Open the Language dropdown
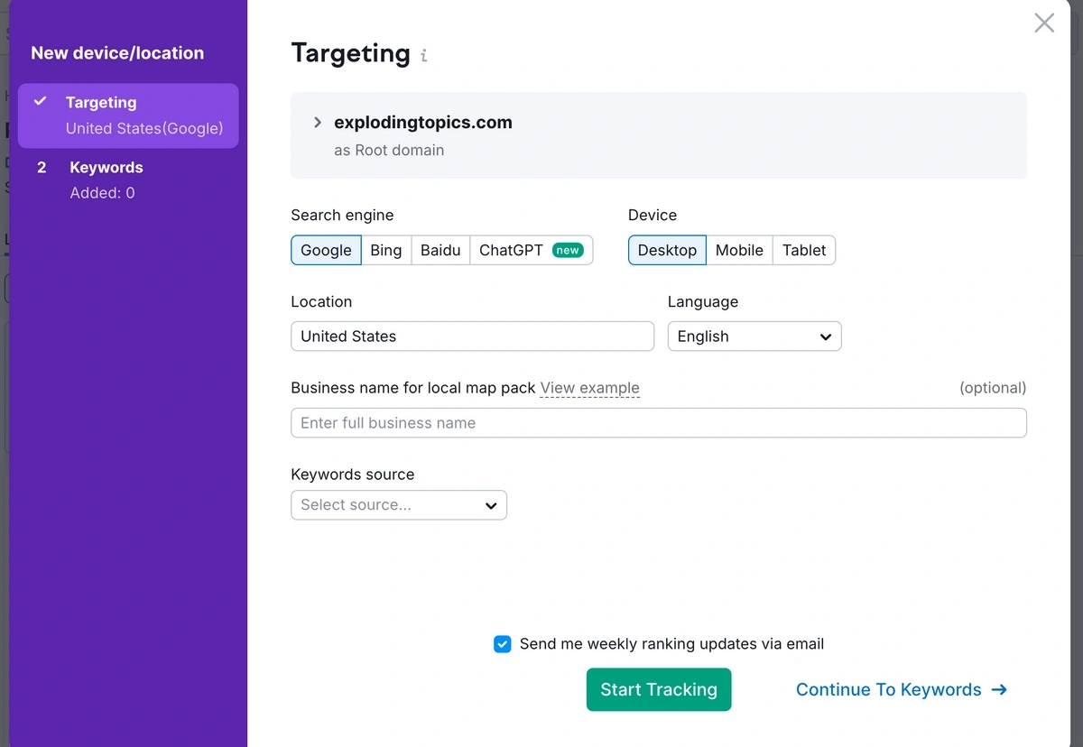This screenshot has width=1083, height=747. [x=754, y=337]
